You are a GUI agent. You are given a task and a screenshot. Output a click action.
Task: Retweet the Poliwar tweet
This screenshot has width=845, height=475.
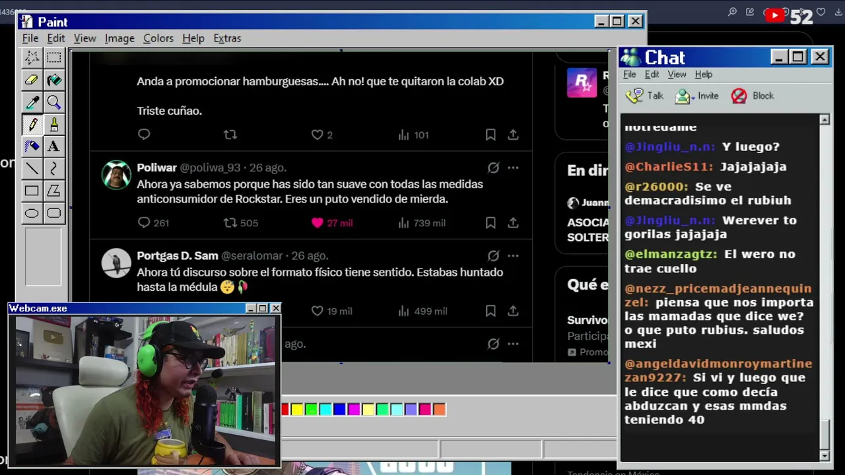pyautogui.click(x=230, y=223)
